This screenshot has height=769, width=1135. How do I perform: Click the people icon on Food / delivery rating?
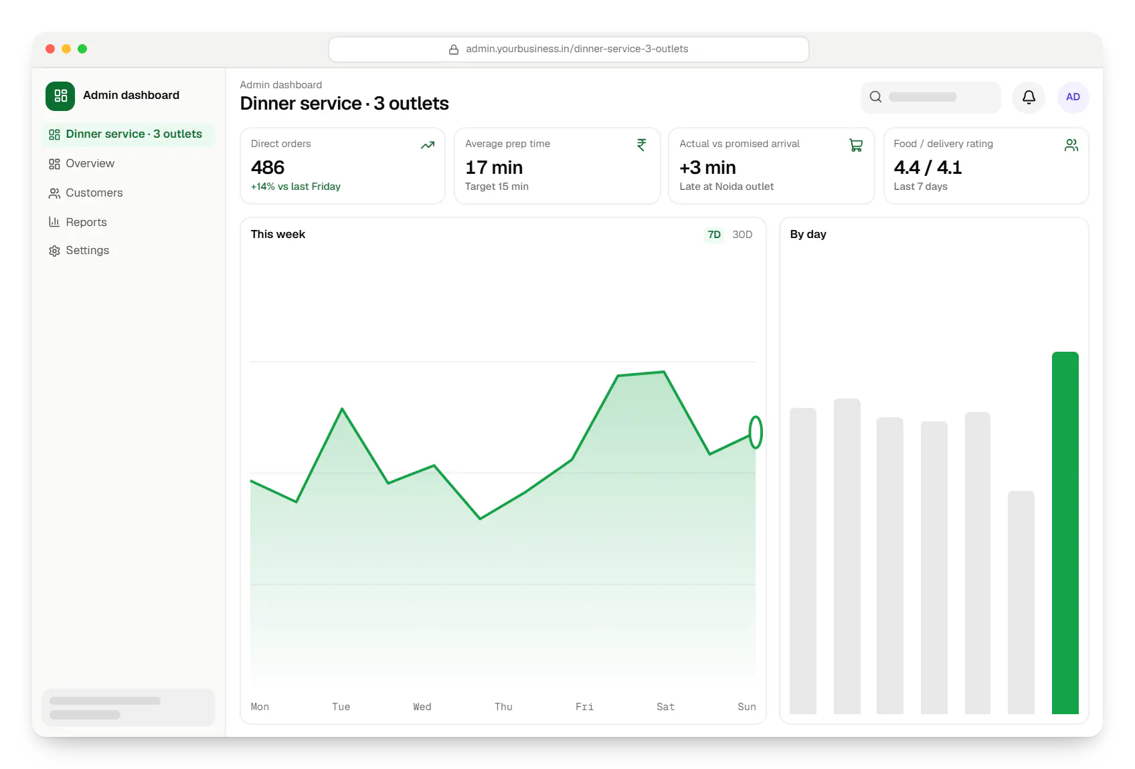pyautogui.click(x=1071, y=145)
